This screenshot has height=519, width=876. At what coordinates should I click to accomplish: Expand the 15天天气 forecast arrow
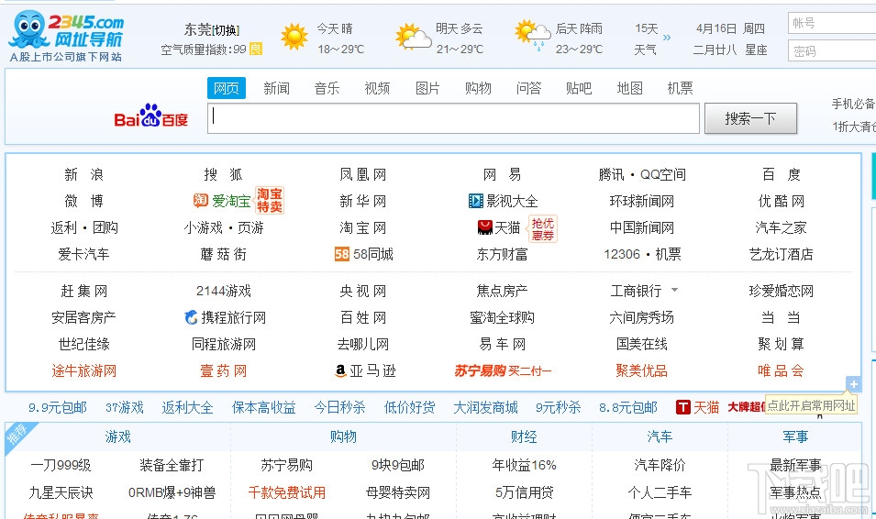(667, 38)
